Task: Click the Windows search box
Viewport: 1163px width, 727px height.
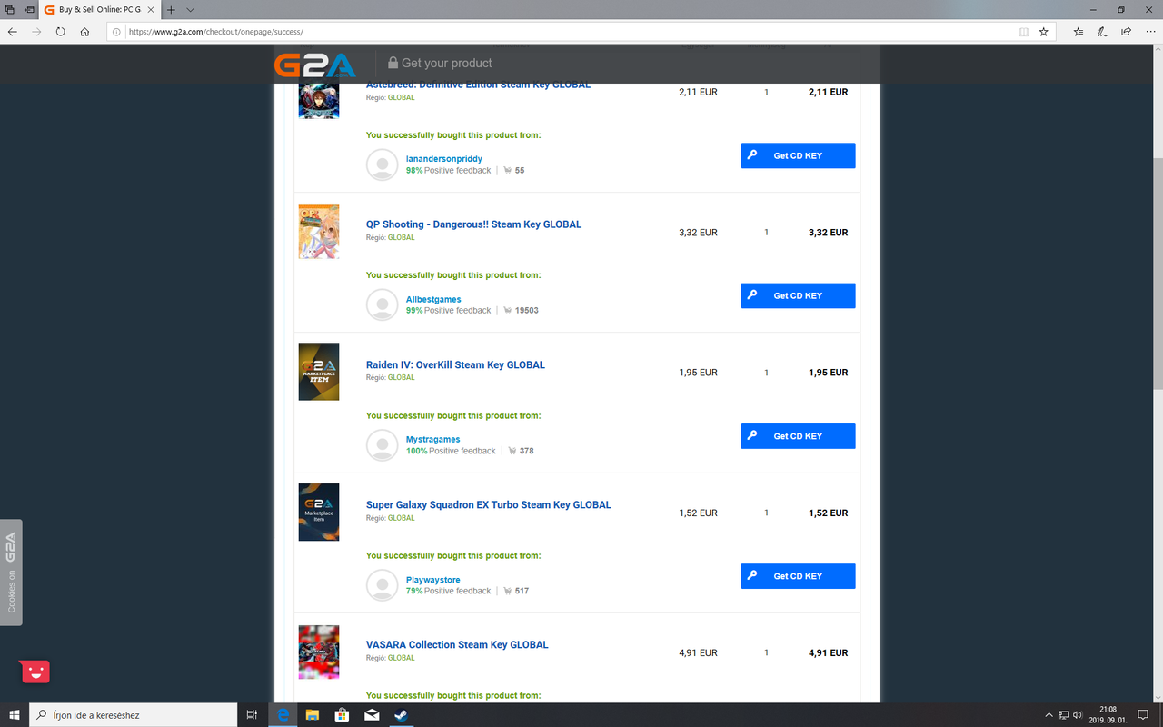Action: (x=133, y=715)
